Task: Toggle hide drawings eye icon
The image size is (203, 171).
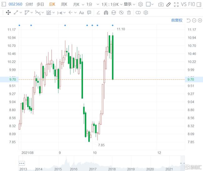Action: (121, 12)
